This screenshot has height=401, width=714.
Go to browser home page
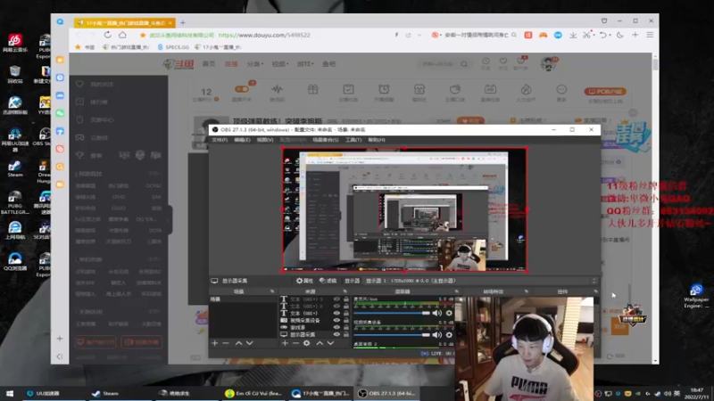point(122,35)
